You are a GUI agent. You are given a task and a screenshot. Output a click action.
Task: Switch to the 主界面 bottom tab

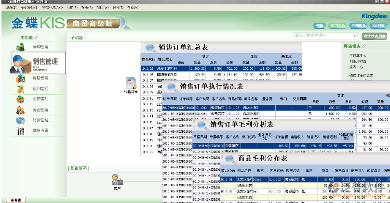coord(13,200)
